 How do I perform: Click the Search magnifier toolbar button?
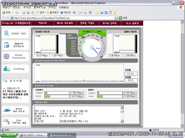click(40, 13)
